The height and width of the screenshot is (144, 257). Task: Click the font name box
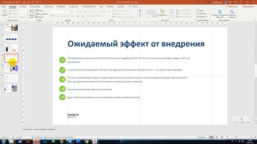[60, 12]
